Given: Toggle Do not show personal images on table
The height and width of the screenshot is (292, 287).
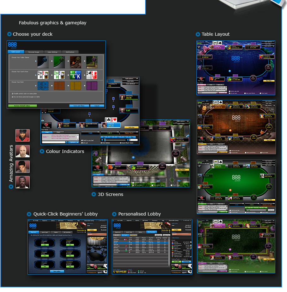Looking at the screenshot, I should 13,97.
